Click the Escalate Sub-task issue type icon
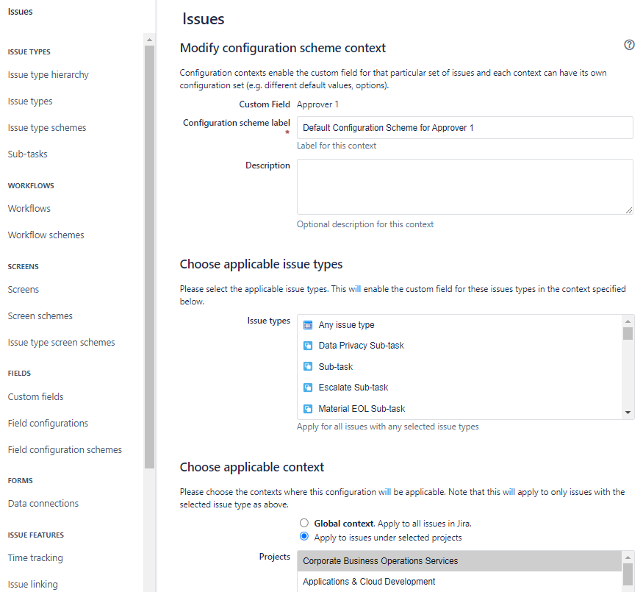Image resolution: width=643 pixels, height=592 pixels. pyautogui.click(x=306, y=387)
